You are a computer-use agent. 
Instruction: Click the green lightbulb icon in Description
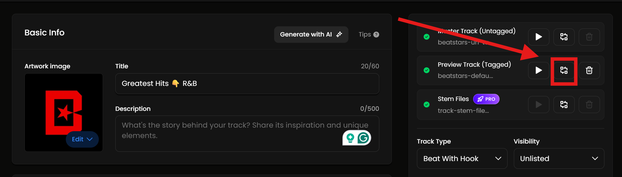[350, 138]
